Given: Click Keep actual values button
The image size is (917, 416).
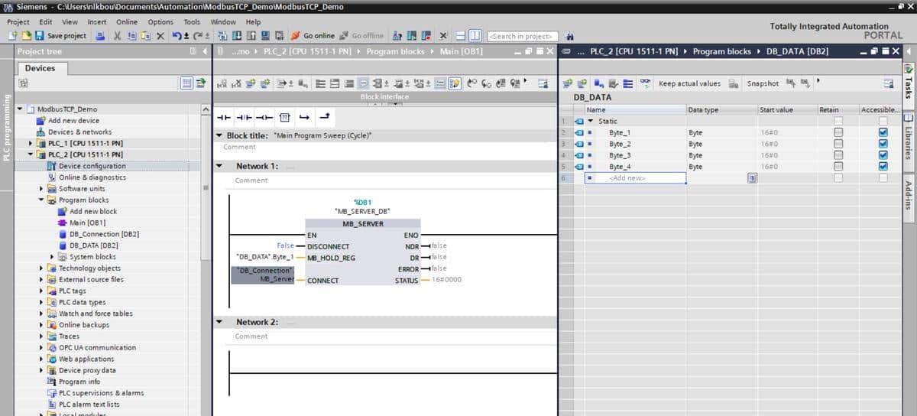Looking at the screenshot, I should point(689,83).
